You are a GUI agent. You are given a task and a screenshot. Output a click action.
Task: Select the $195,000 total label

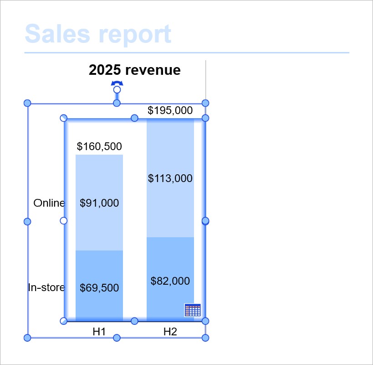point(170,110)
